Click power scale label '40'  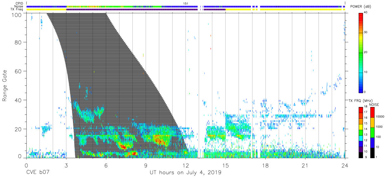point(366,13)
